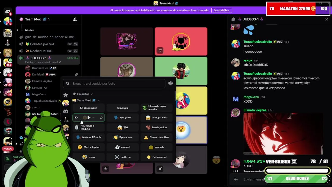The image size is (332, 187).
Task: Open the server with 16 notifications
Action: [x=8, y=72]
